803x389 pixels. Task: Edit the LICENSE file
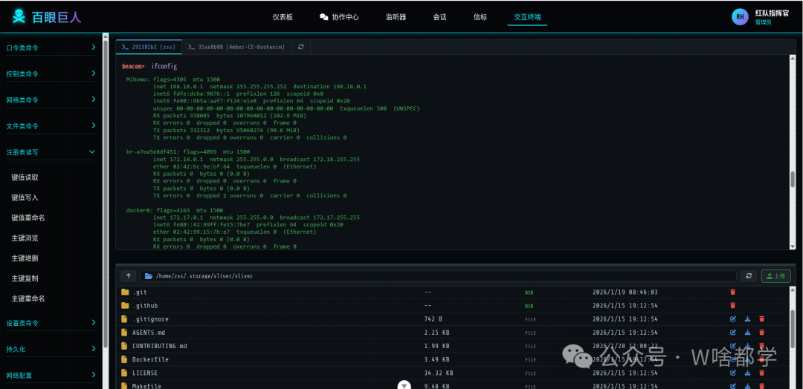click(x=733, y=373)
